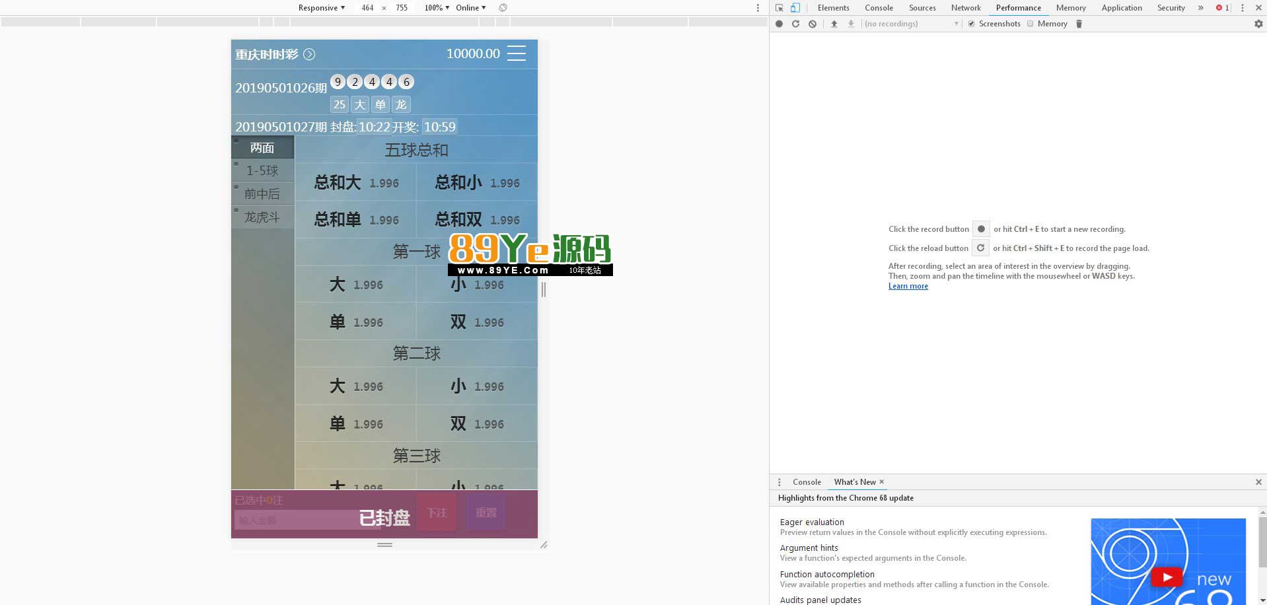Click the collect garbage trash icon
Image resolution: width=1267 pixels, height=605 pixels.
(x=1079, y=24)
